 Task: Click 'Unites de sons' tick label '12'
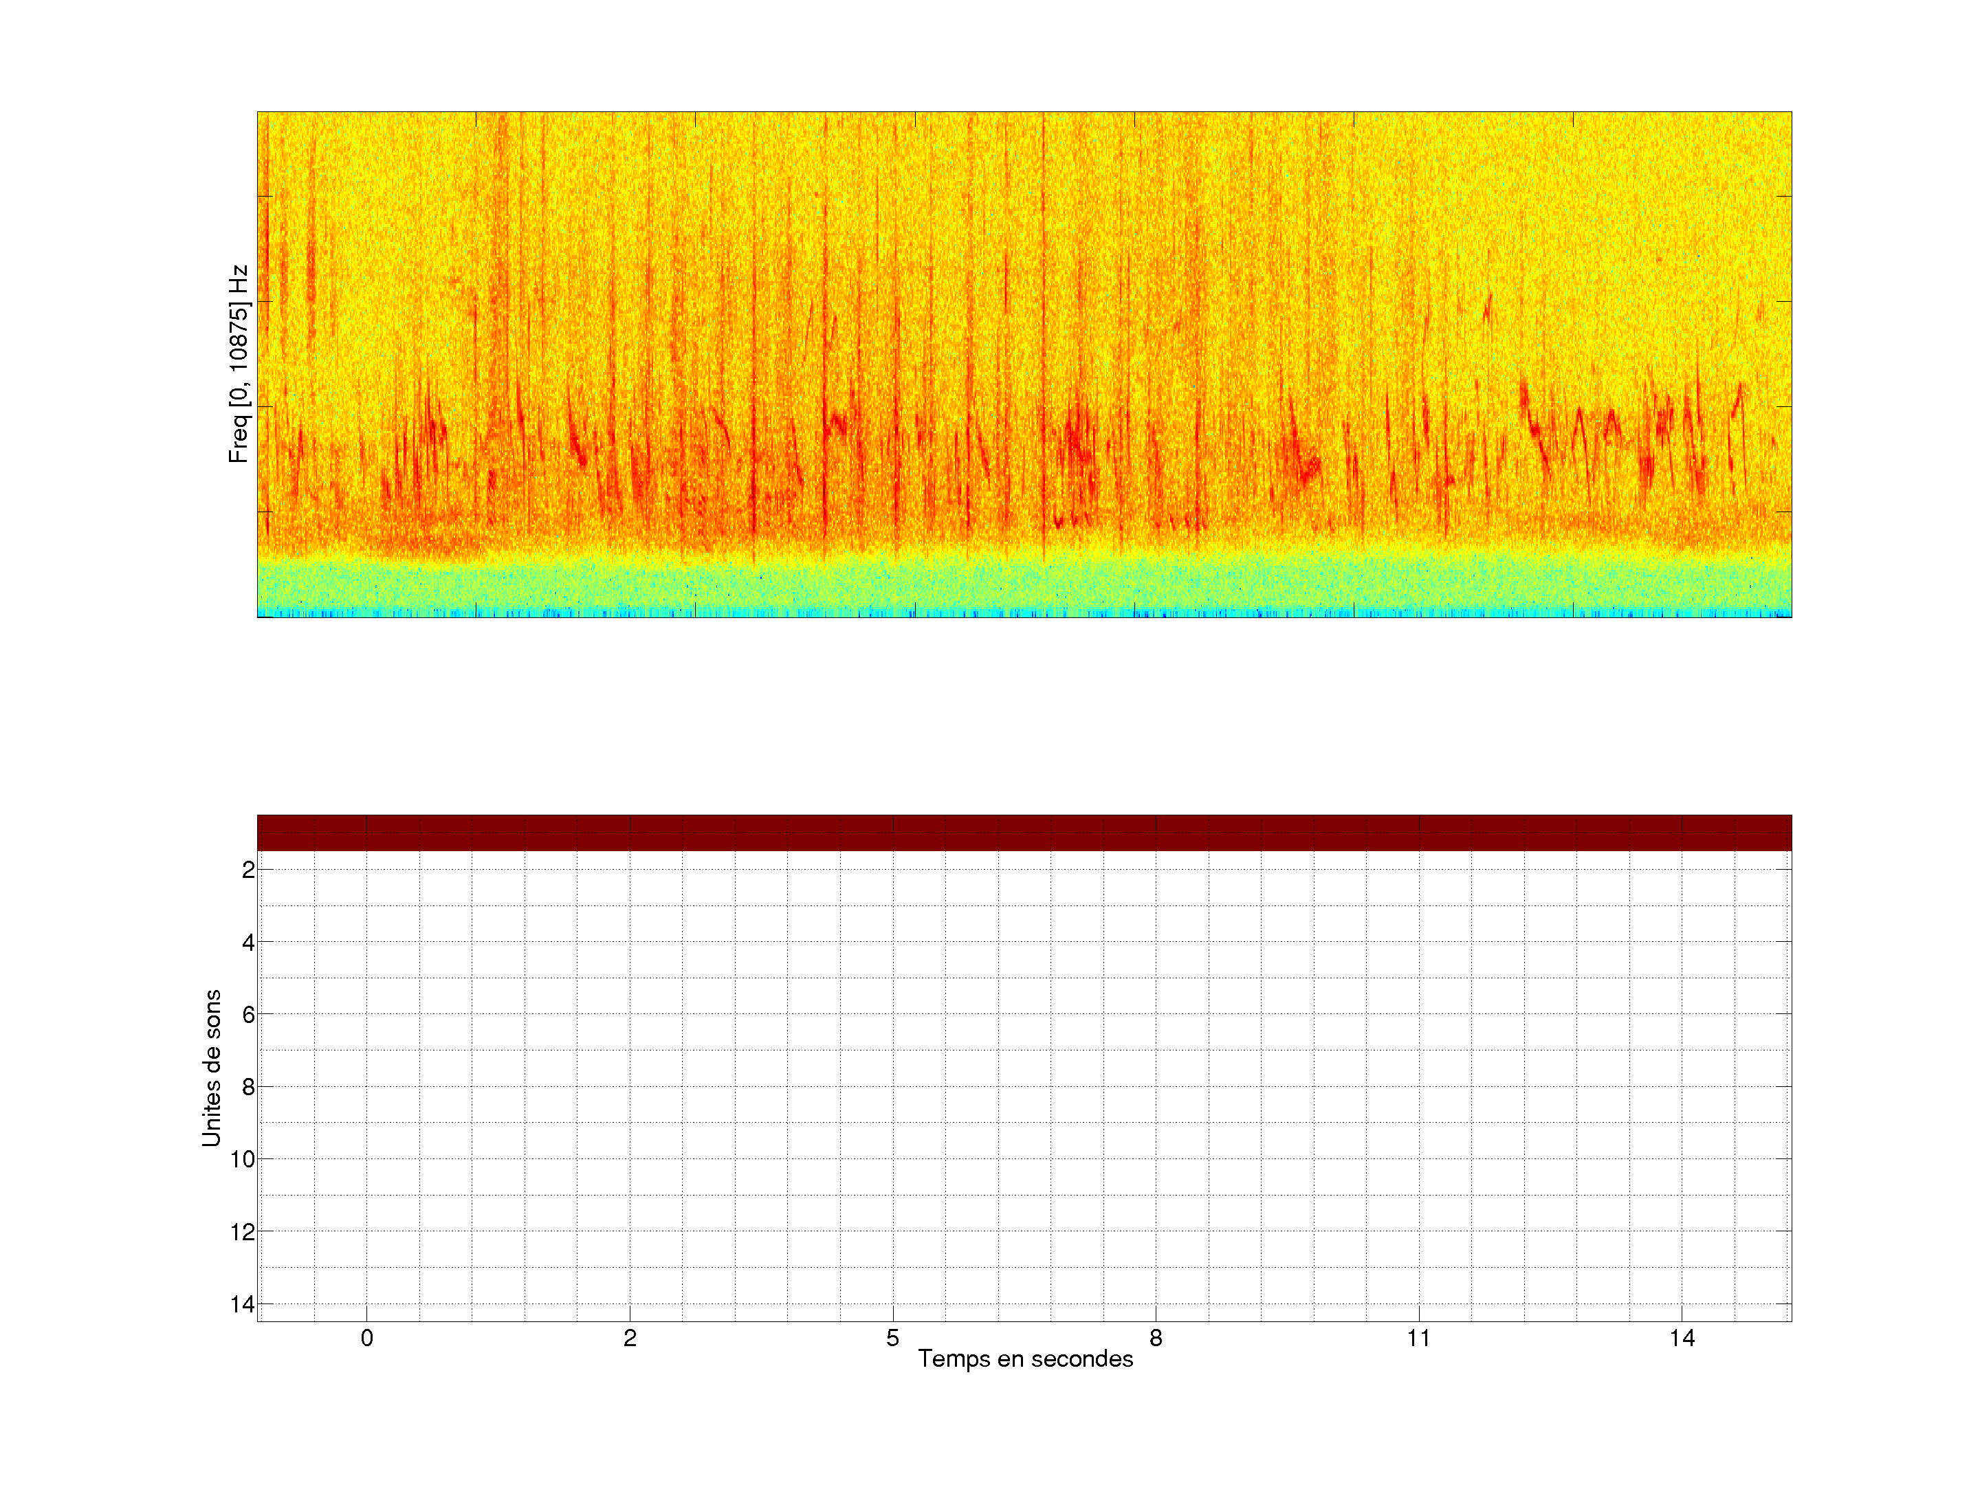coord(243,1233)
